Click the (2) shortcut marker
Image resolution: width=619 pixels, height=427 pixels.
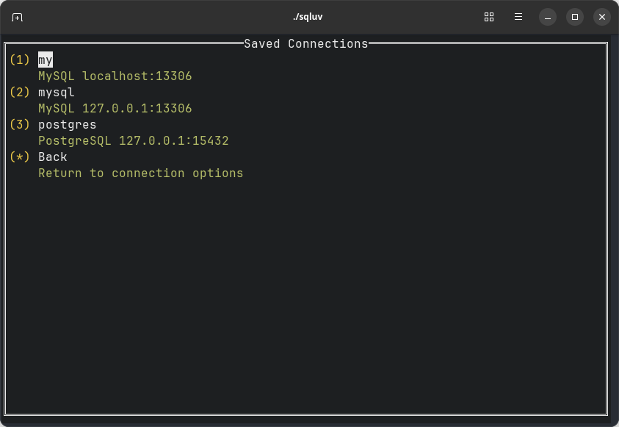[20, 92]
